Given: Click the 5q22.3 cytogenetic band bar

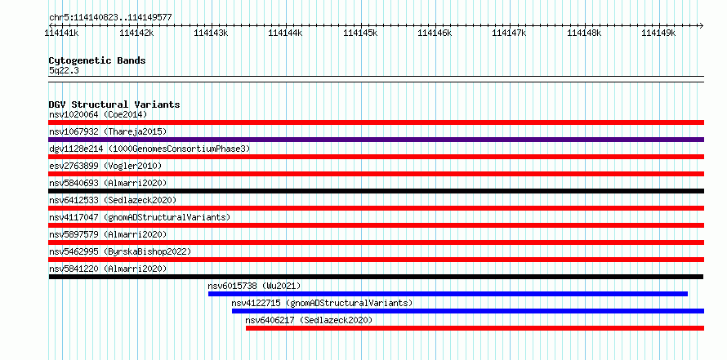Looking at the screenshot, I should click(376, 79).
